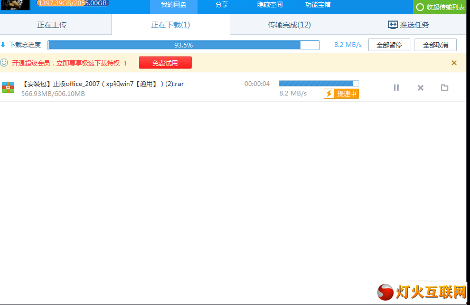Open the 隐藏空间 tab
The image size is (470, 305).
[x=270, y=5]
